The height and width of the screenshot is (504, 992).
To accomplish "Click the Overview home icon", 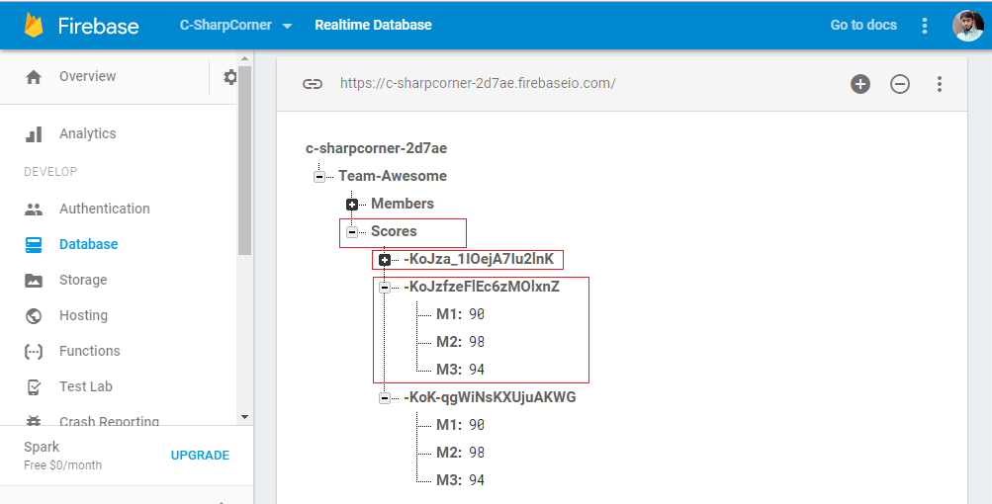I will click(34, 77).
